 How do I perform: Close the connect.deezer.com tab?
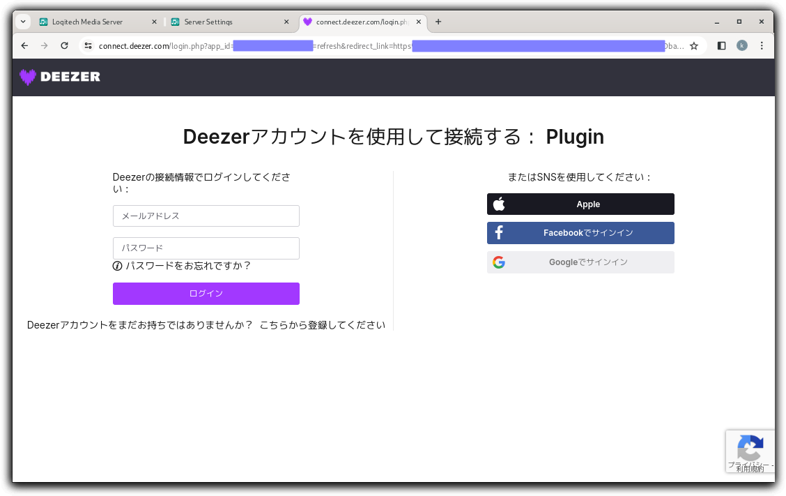(x=419, y=22)
